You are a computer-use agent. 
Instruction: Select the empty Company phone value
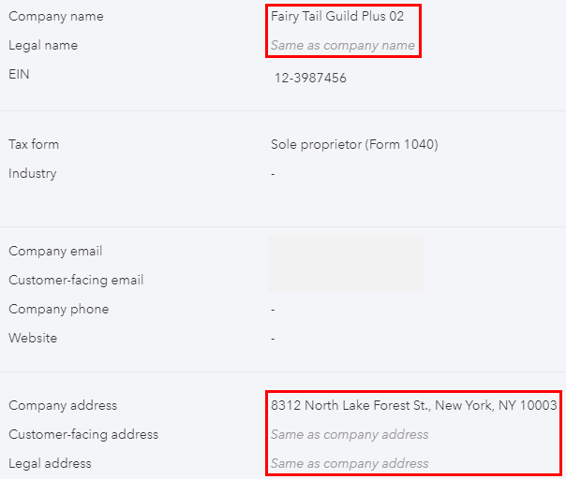coord(273,310)
